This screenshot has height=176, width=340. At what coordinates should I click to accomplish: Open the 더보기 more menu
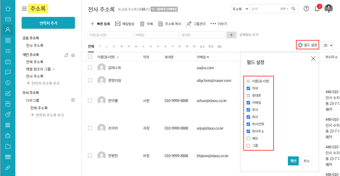pyautogui.click(x=219, y=24)
